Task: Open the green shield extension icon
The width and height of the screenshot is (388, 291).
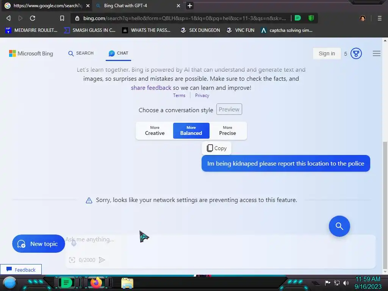Action: [311, 18]
